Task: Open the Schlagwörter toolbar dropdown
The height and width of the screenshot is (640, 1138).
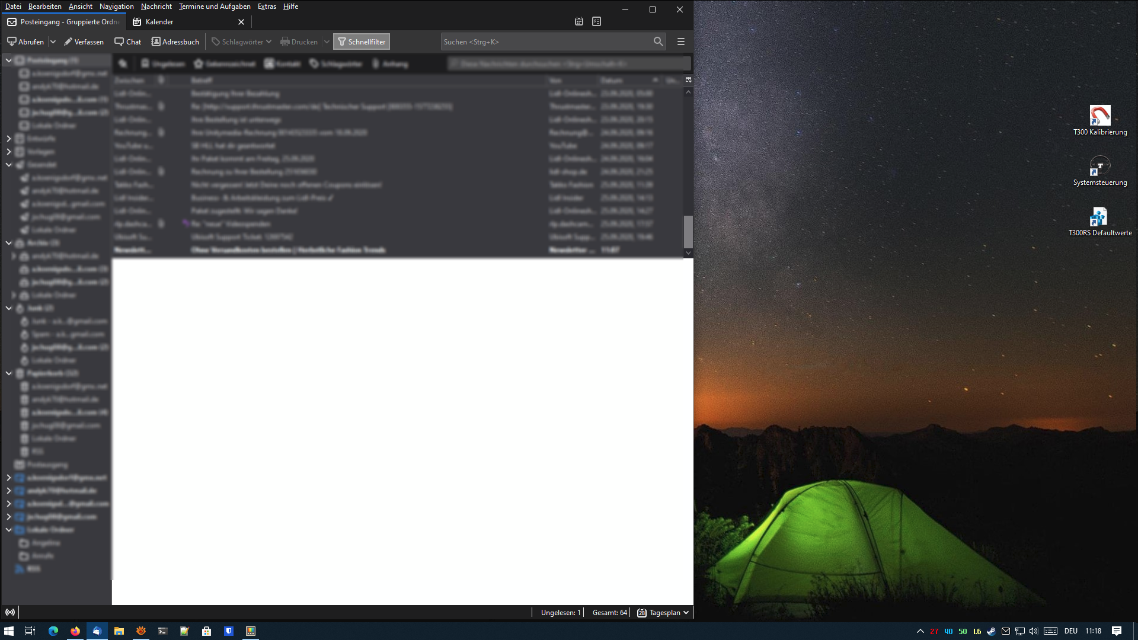Action: pyautogui.click(x=242, y=41)
